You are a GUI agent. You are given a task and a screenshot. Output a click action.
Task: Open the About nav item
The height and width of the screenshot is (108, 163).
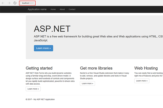62,9
